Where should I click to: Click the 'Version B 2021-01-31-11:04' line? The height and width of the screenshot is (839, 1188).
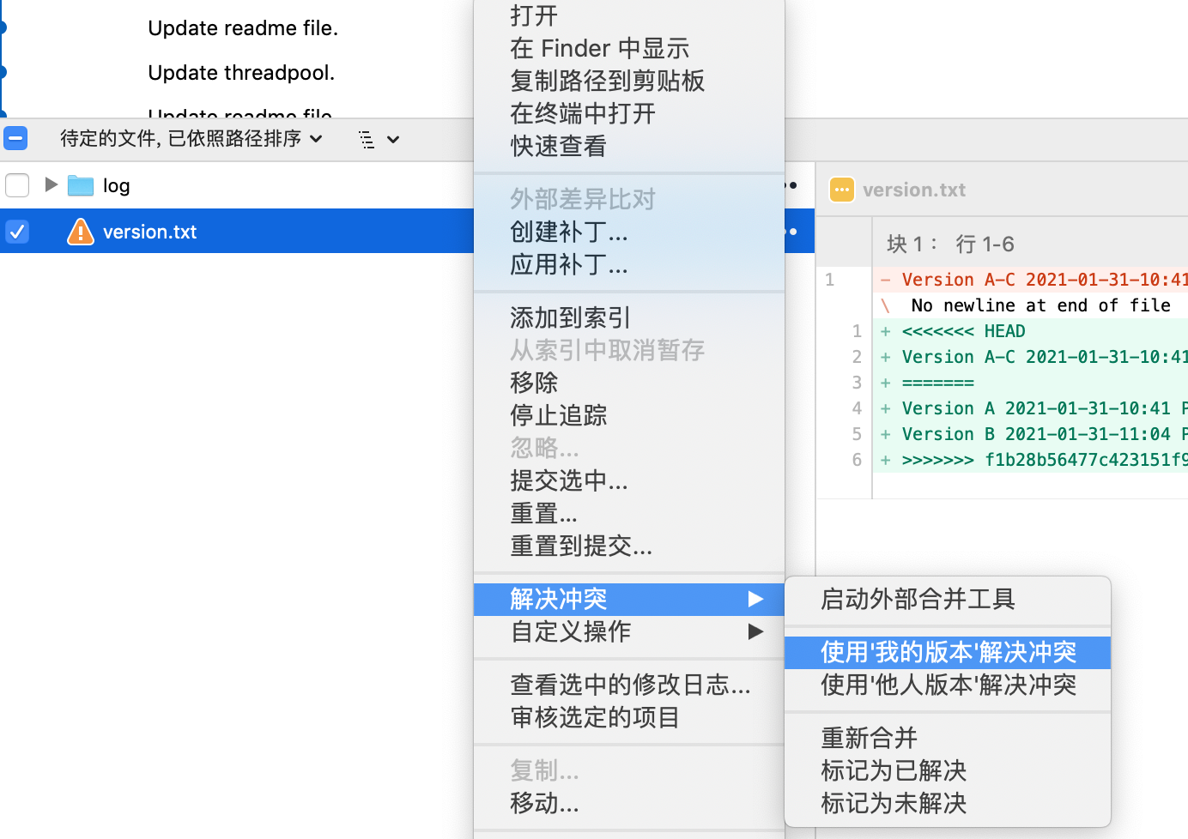coord(1030,434)
